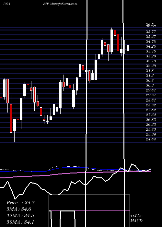Image resolution: width=162 pixels, height=227 pixels.
Task: Click the <<Live MACD label
Action: pos(136,218)
